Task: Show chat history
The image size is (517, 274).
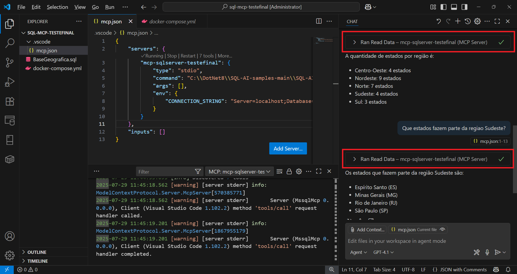Action: coord(468,21)
